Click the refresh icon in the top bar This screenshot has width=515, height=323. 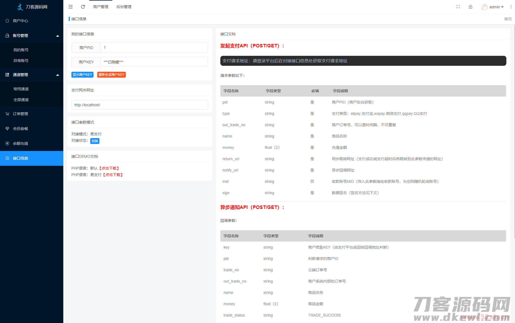(83, 7)
